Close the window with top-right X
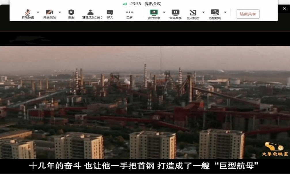The image size is (290, 174). tap(285, 9)
